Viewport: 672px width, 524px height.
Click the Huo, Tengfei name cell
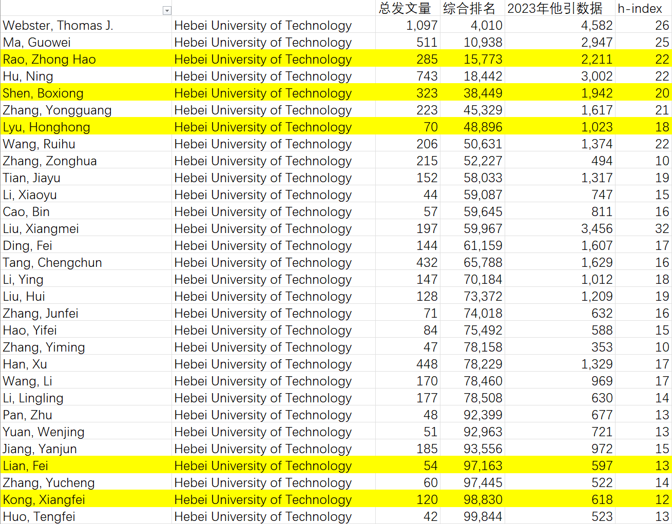coord(39,517)
